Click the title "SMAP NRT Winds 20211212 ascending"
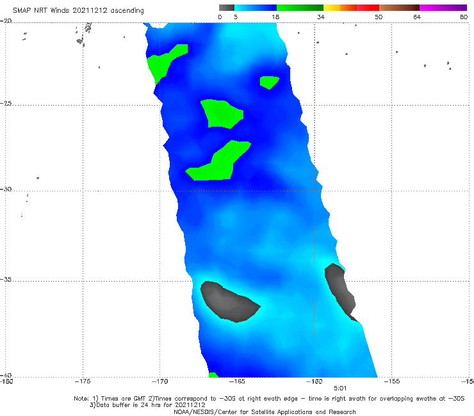 (78, 10)
